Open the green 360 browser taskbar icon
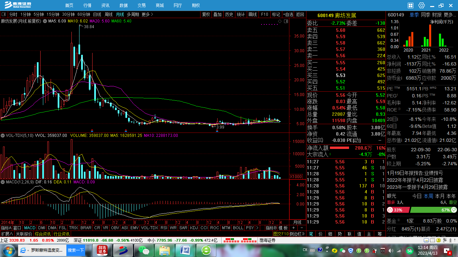The width and height of the screenshot is (458, 257). point(206,250)
